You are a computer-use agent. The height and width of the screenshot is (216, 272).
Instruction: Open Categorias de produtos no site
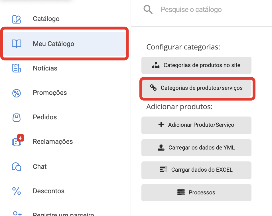[196, 65]
